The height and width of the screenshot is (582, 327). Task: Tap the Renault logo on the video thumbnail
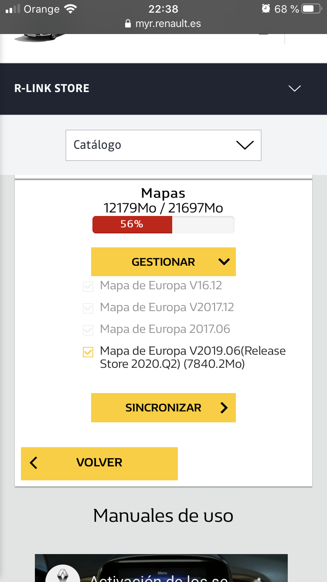[62, 572]
